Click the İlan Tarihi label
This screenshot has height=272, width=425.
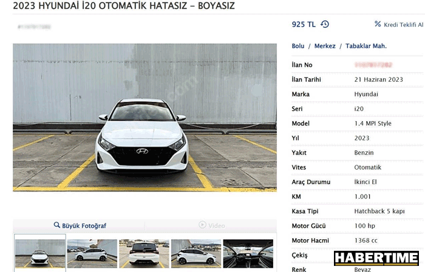click(x=306, y=79)
